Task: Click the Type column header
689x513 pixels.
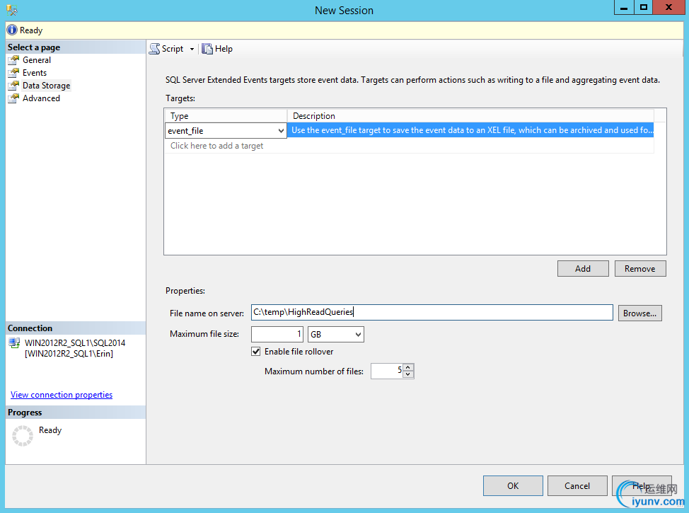Action: [226, 116]
